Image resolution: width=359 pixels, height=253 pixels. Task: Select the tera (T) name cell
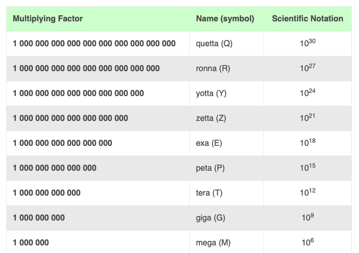click(209, 193)
